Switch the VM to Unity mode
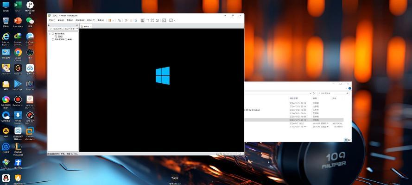 tap(157, 20)
